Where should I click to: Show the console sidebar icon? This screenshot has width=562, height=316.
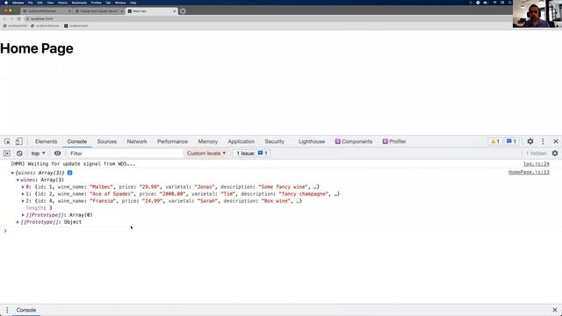coord(7,154)
